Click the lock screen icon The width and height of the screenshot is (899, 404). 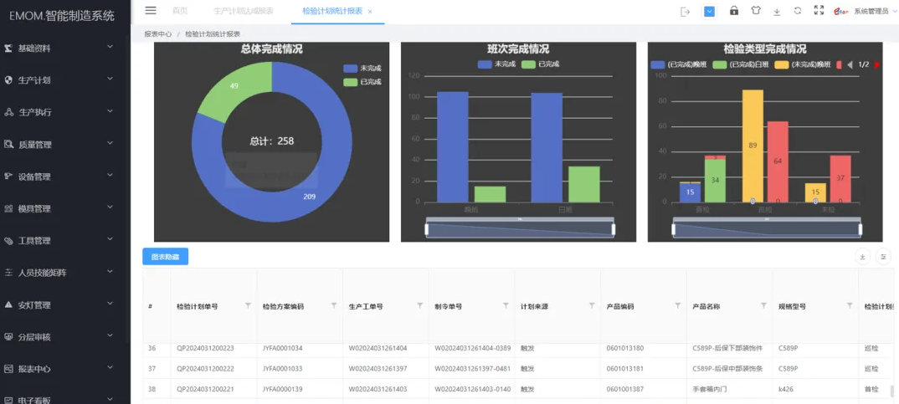click(x=734, y=11)
